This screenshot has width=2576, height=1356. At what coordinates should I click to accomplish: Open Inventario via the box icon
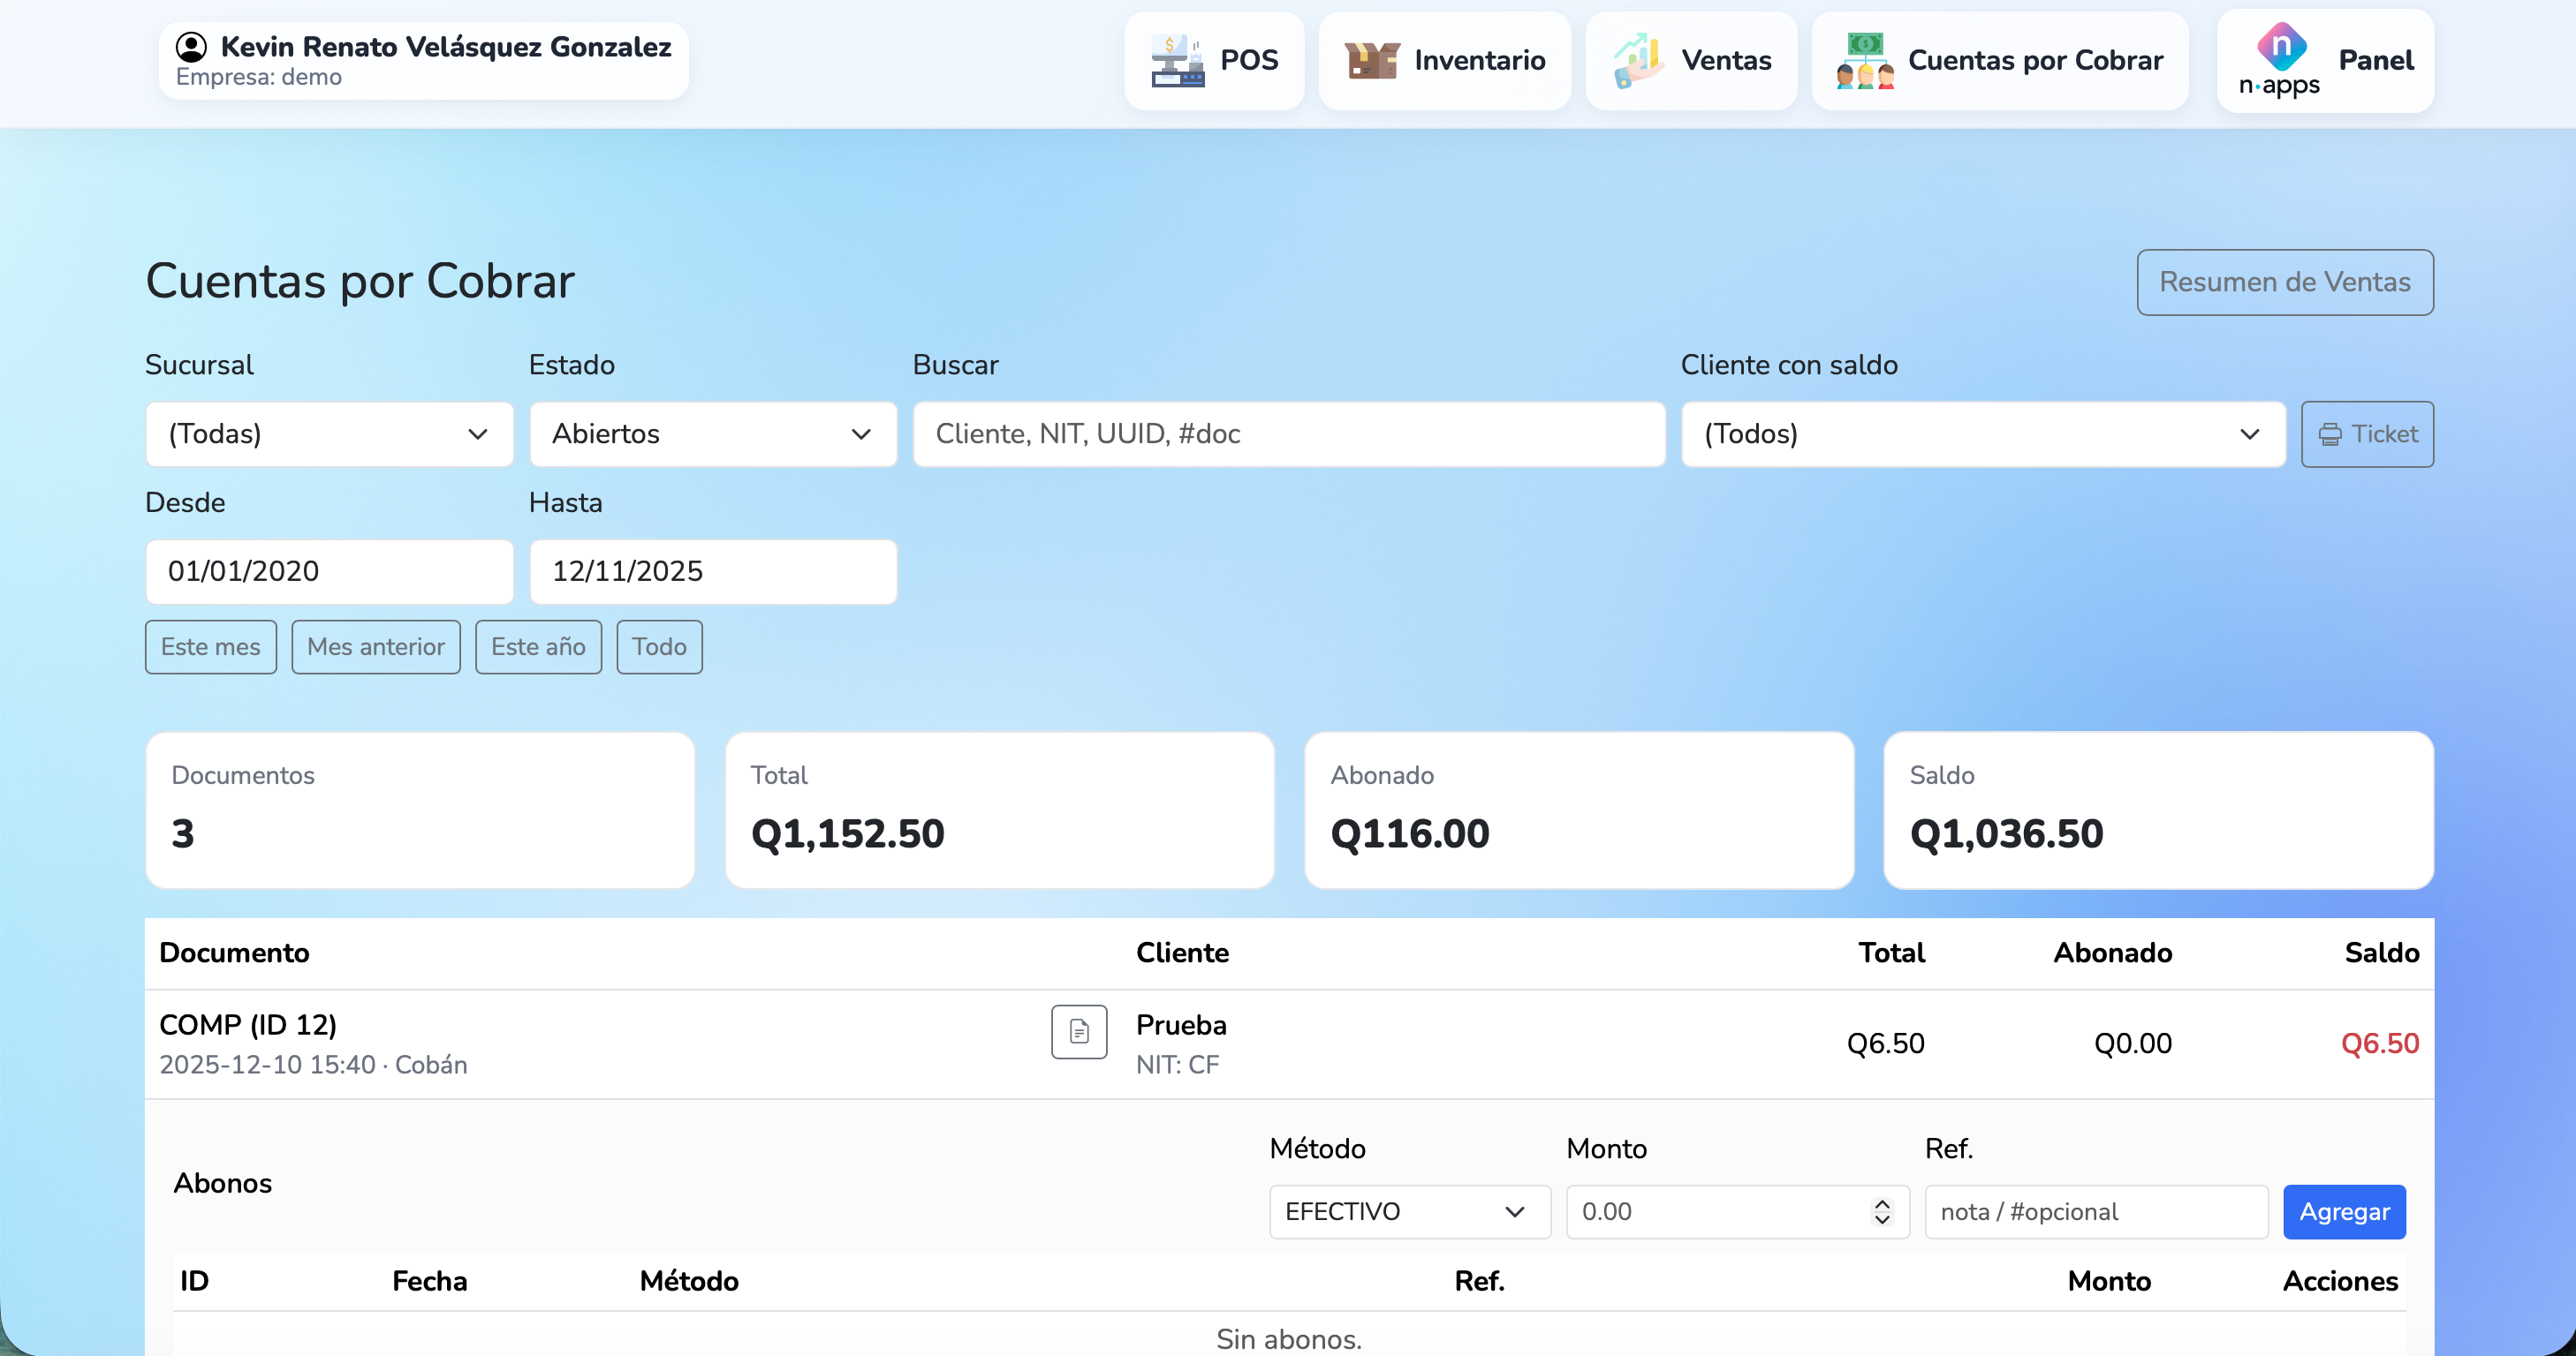coord(1371,60)
